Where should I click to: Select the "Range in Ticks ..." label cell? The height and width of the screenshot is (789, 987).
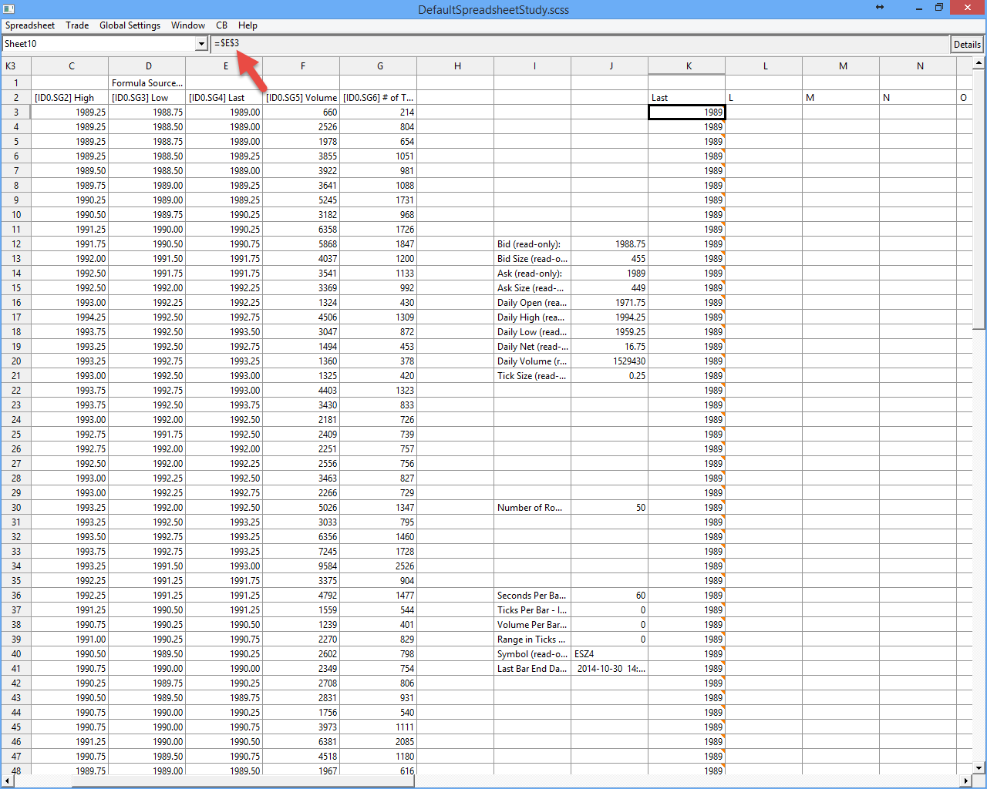pyautogui.click(x=533, y=640)
